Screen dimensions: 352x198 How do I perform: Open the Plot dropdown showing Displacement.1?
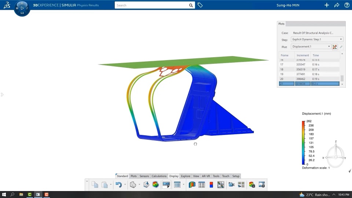311,47
